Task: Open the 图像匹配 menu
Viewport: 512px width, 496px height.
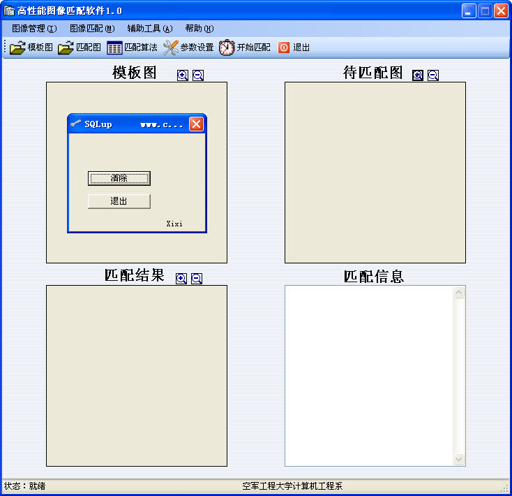Action: click(x=92, y=29)
